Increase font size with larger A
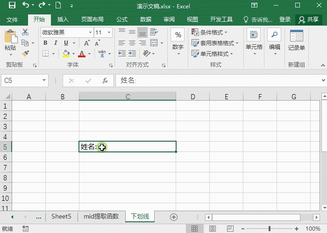Screen dimensions: 327x233 tap(87, 43)
